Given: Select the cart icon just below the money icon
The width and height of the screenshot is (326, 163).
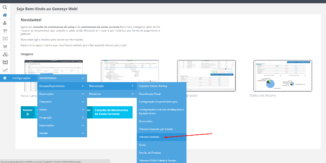Looking at the screenshot, I should click(x=5, y=47).
